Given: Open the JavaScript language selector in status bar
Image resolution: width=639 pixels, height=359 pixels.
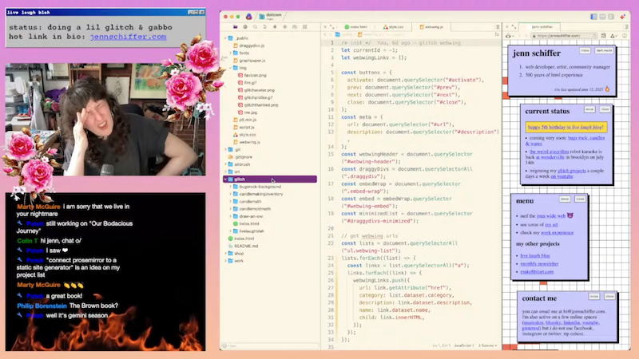Looking at the screenshot, I should click(464, 345).
